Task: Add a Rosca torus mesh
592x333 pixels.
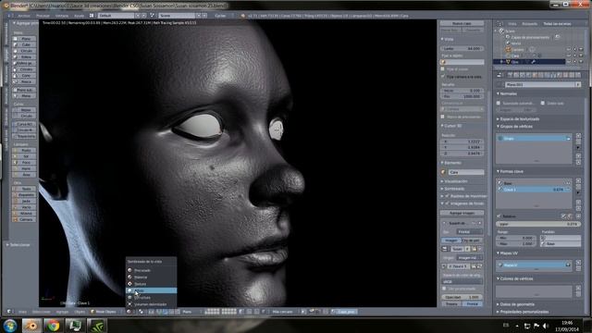Action: [25, 81]
